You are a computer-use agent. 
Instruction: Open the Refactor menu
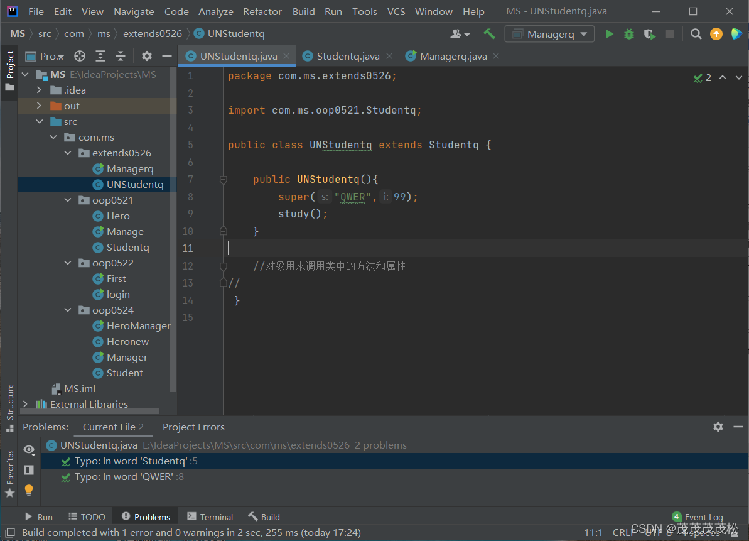tap(262, 11)
